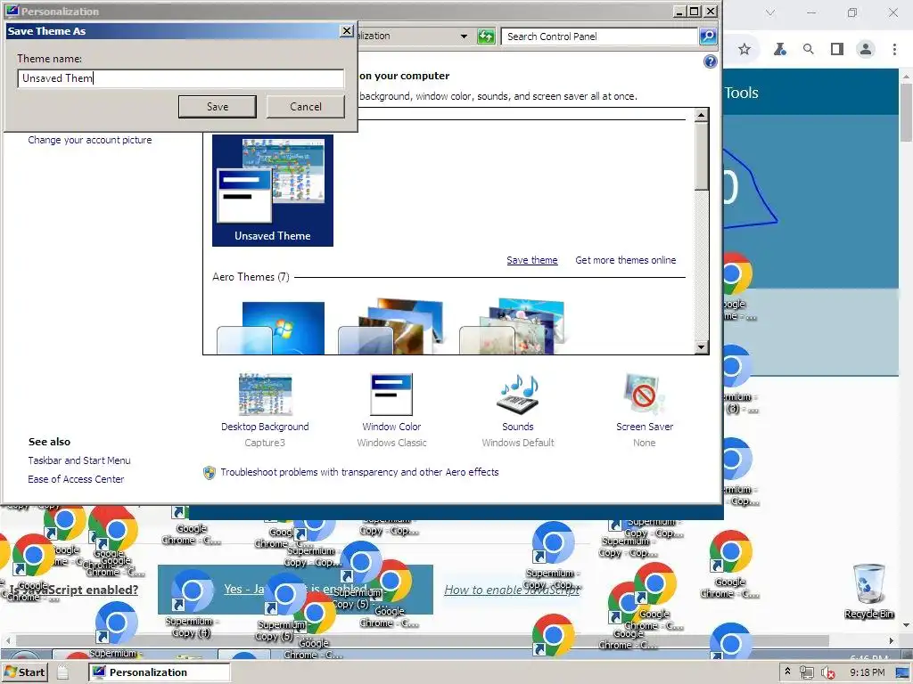This screenshot has width=913, height=684.
Task: Open the Windows Start button
Action: click(24, 672)
